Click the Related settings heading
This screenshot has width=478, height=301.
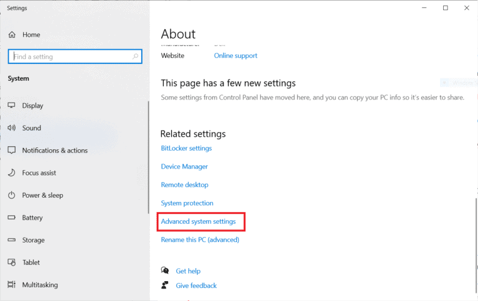click(x=193, y=134)
